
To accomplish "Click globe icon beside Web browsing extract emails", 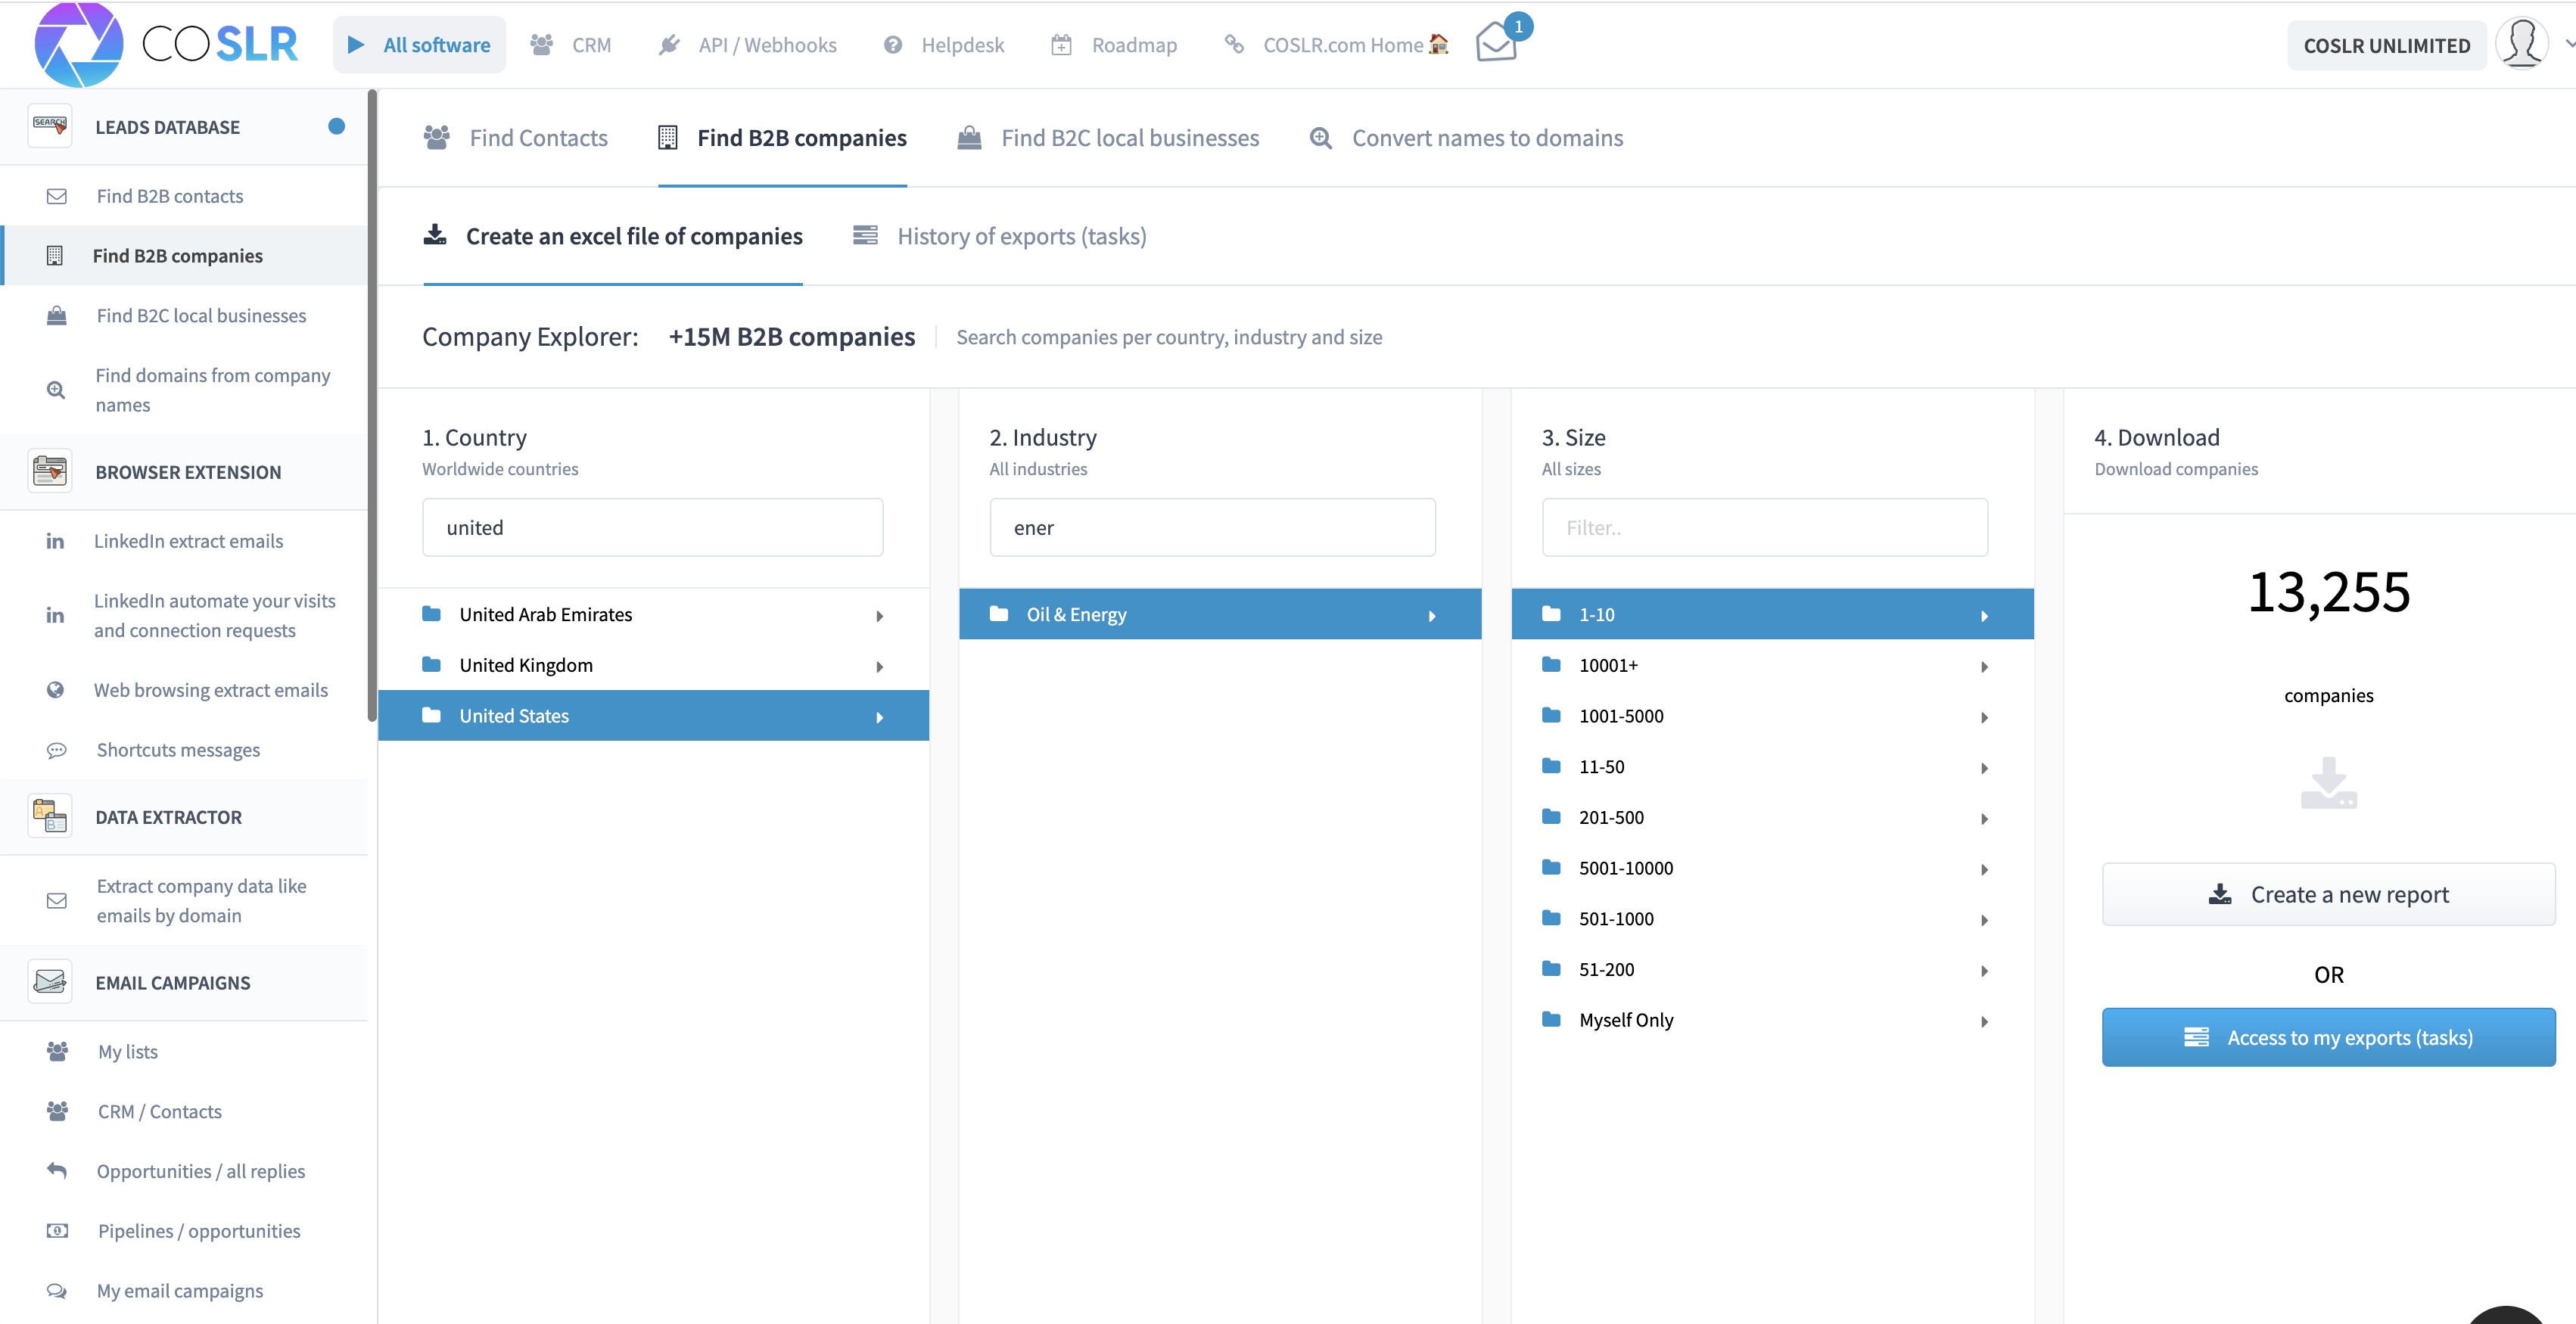I will click(x=56, y=690).
